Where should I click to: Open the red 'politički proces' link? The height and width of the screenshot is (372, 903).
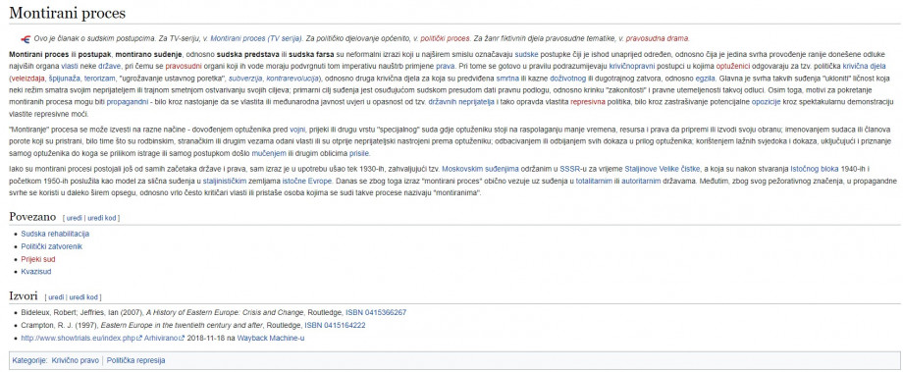(x=446, y=38)
